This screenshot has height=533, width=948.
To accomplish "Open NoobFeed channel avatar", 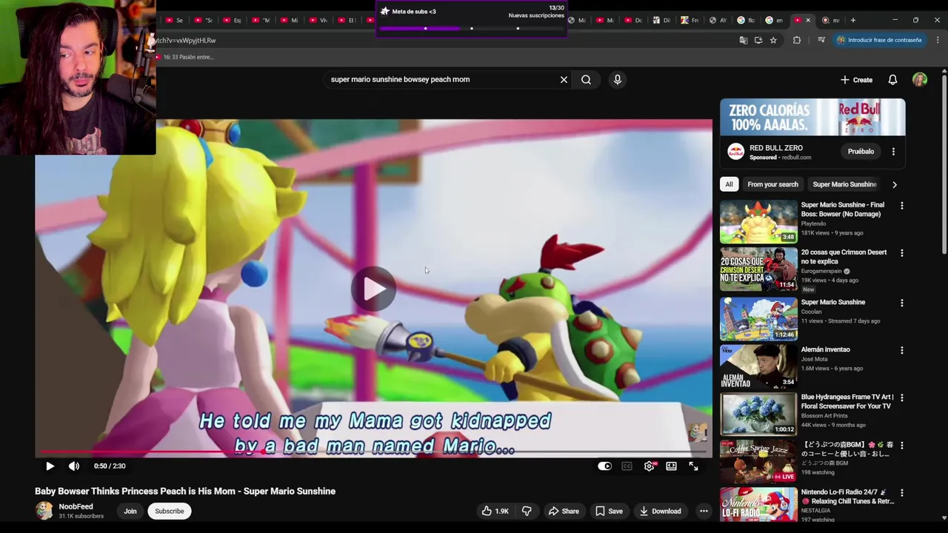I will click(x=44, y=511).
